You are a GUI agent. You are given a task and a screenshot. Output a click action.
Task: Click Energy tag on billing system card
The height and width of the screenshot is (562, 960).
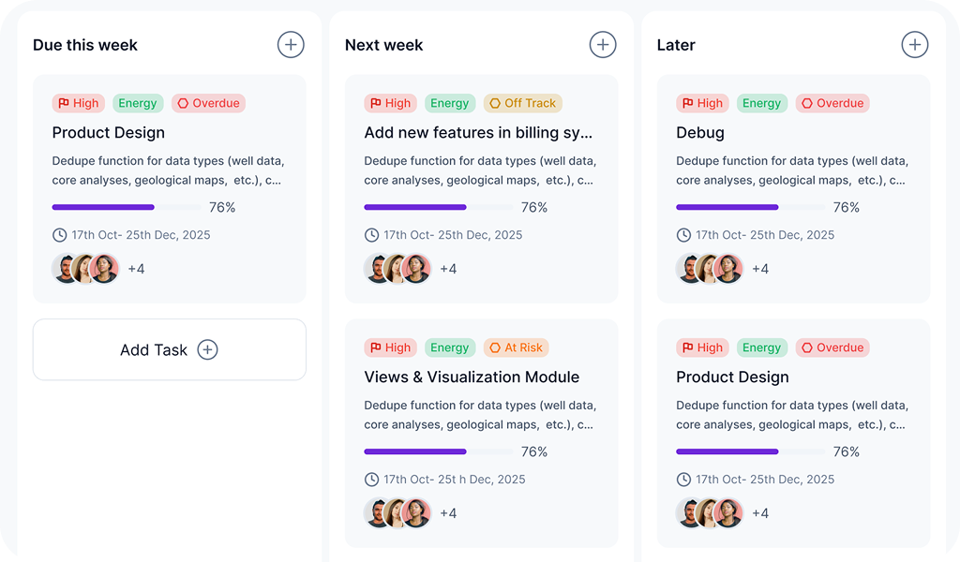tap(450, 103)
